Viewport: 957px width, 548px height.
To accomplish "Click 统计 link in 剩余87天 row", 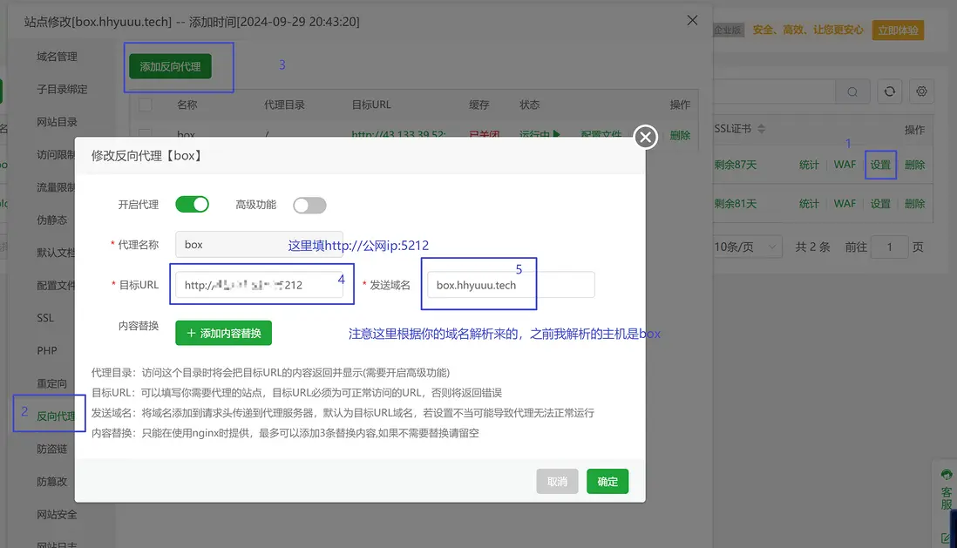I will tap(810, 165).
